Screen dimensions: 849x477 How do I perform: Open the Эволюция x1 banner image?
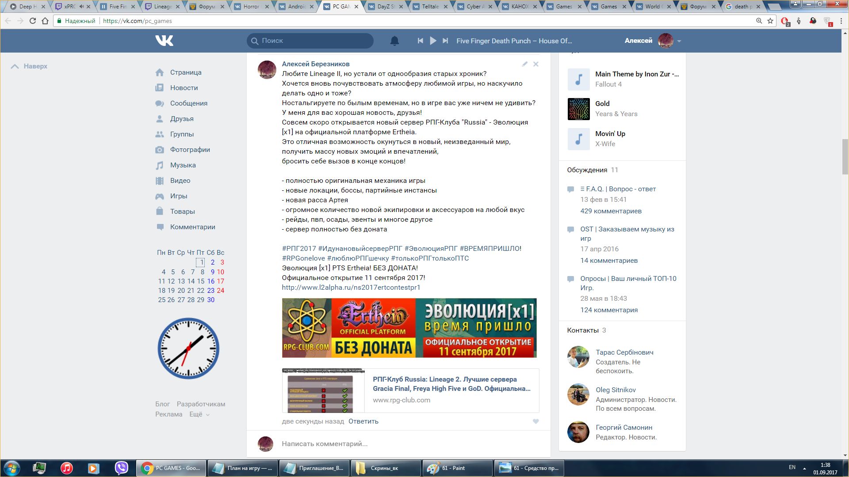tap(409, 328)
